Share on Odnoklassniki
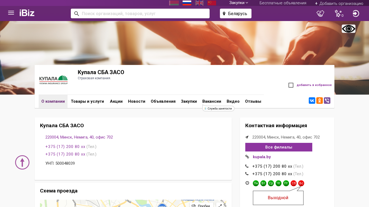This screenshot has height=207, width=369. (320, 101)
